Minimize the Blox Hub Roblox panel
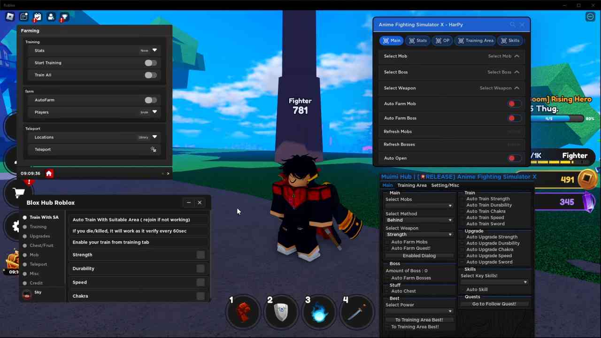Viewport: 601px width, 338px height. pos(189,203)
